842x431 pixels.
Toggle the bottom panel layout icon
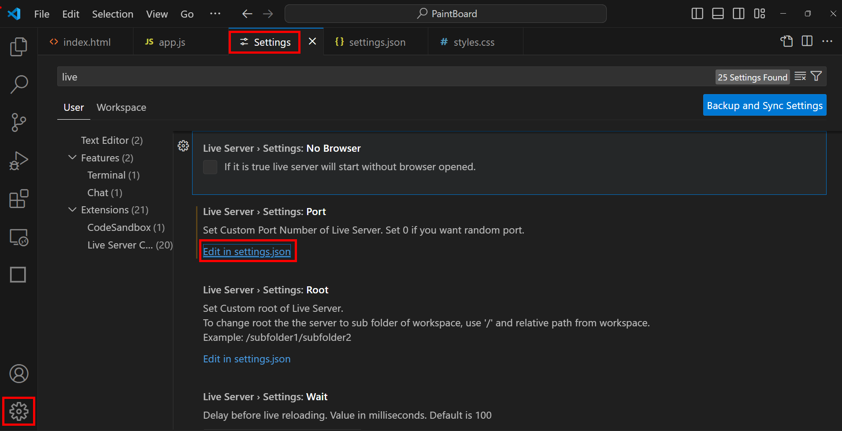718,14
